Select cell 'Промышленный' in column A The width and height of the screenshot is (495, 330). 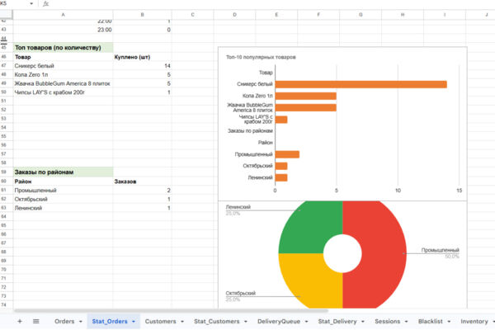click(x=64, y=190)
